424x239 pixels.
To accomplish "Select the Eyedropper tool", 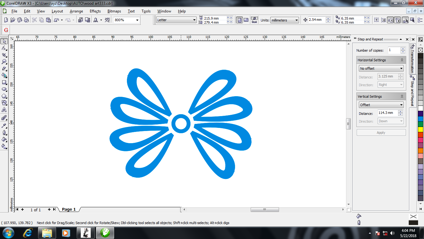I will [x=4, y=125].
